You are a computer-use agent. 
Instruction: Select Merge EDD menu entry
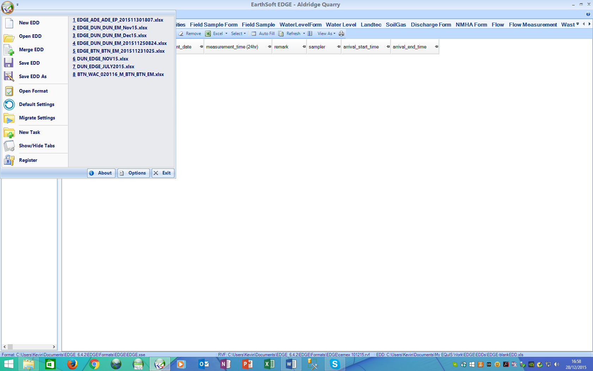(x=35, y=49)
